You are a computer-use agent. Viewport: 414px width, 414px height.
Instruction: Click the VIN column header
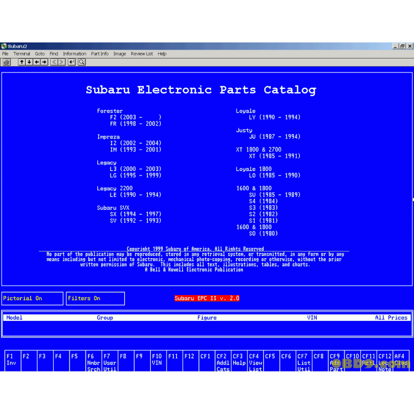pos(312,318)
